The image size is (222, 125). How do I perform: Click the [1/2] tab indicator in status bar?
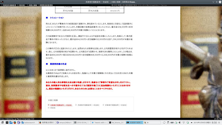click(216, 119)
